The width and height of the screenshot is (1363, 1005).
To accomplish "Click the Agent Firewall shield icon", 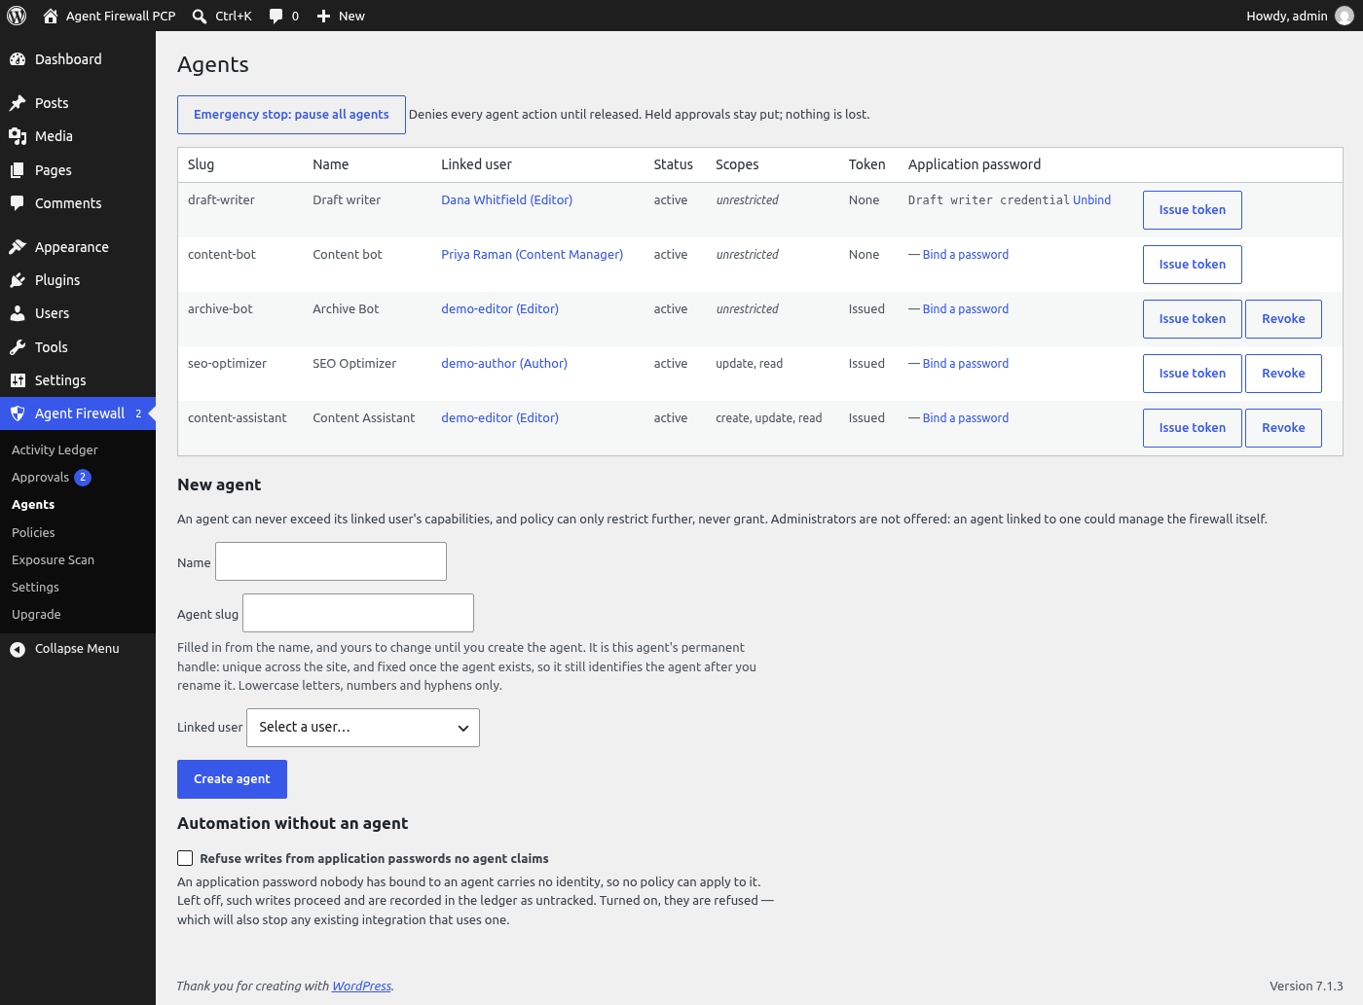I will tap(18, 413).
